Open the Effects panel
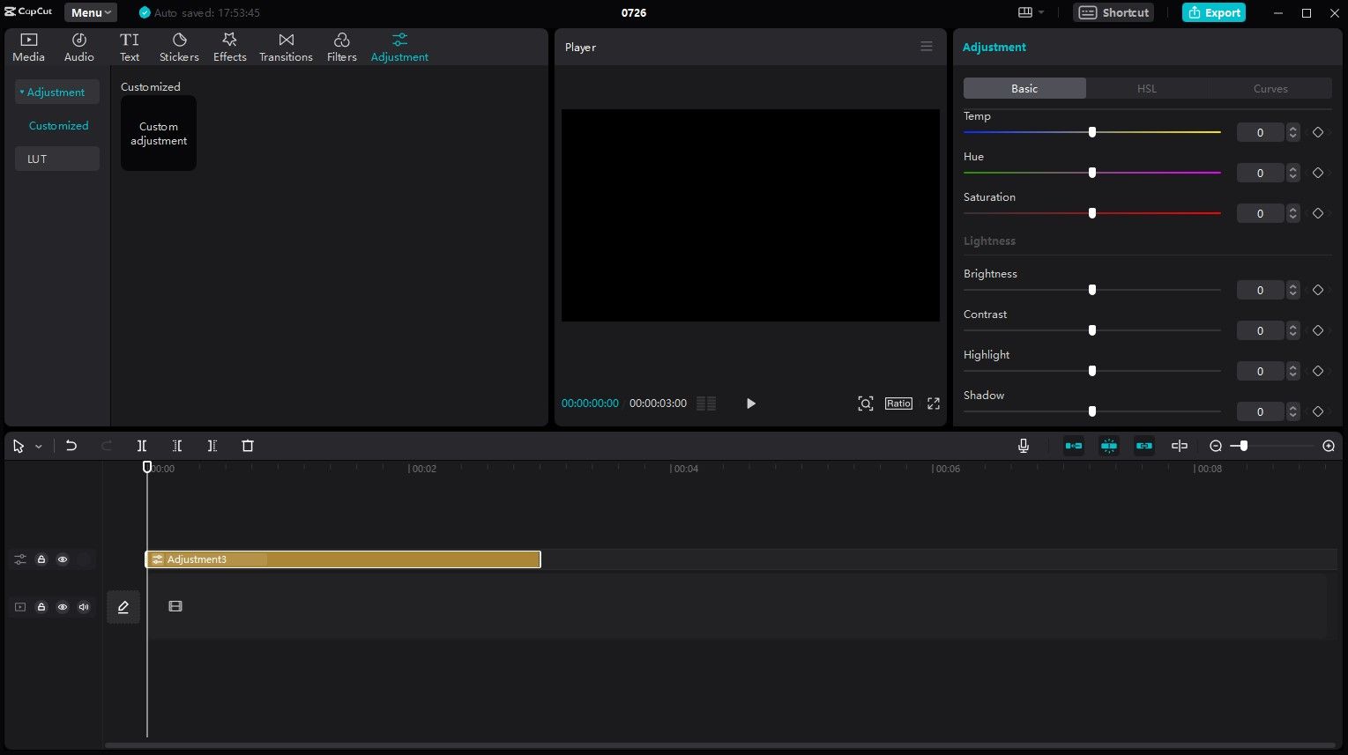Image resolution: width=1348 pixels, height=755 pixels. click(x=229, y=48)
